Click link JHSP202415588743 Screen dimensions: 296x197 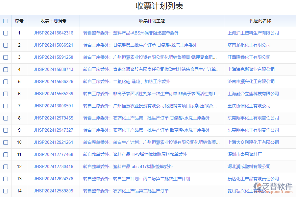pyautogui.click(x=53, y=69)
